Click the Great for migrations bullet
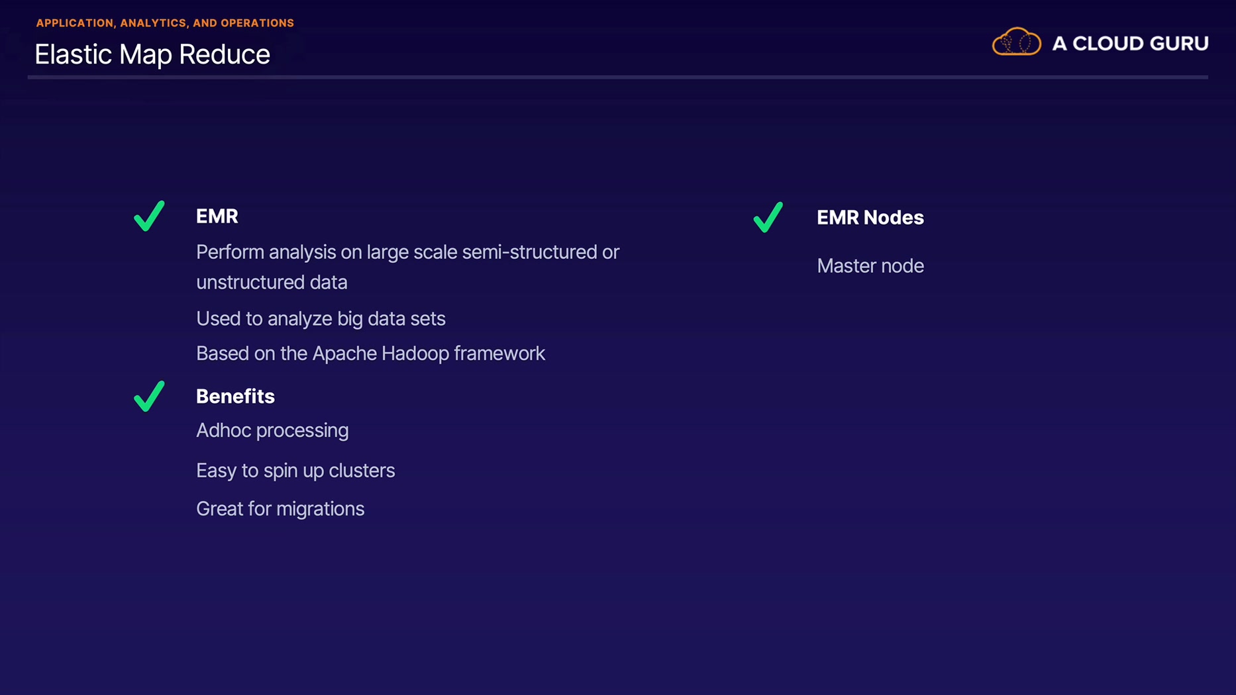Image resolution: width=1236 pixels, height=695 pixels. [280, 509]
